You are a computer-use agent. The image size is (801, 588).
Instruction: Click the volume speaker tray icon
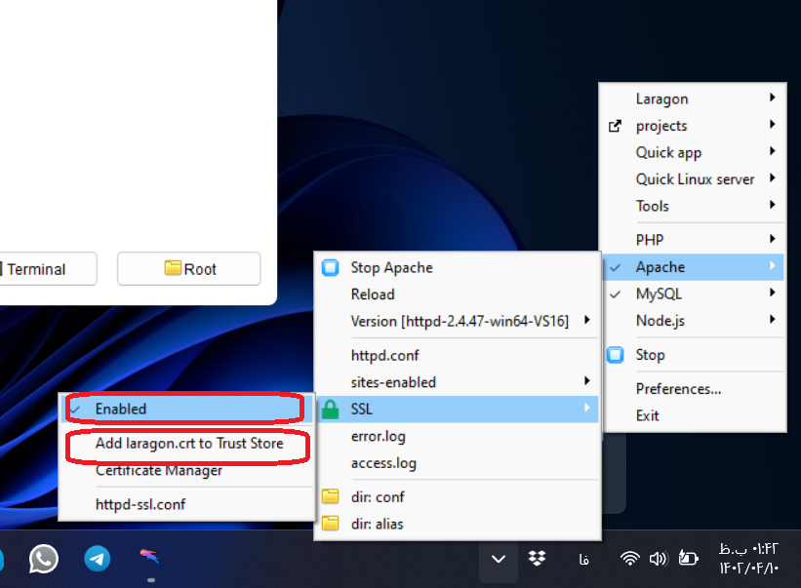[658, 559]
